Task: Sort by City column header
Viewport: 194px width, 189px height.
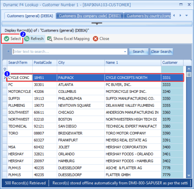Action: [x=81, y=63]
